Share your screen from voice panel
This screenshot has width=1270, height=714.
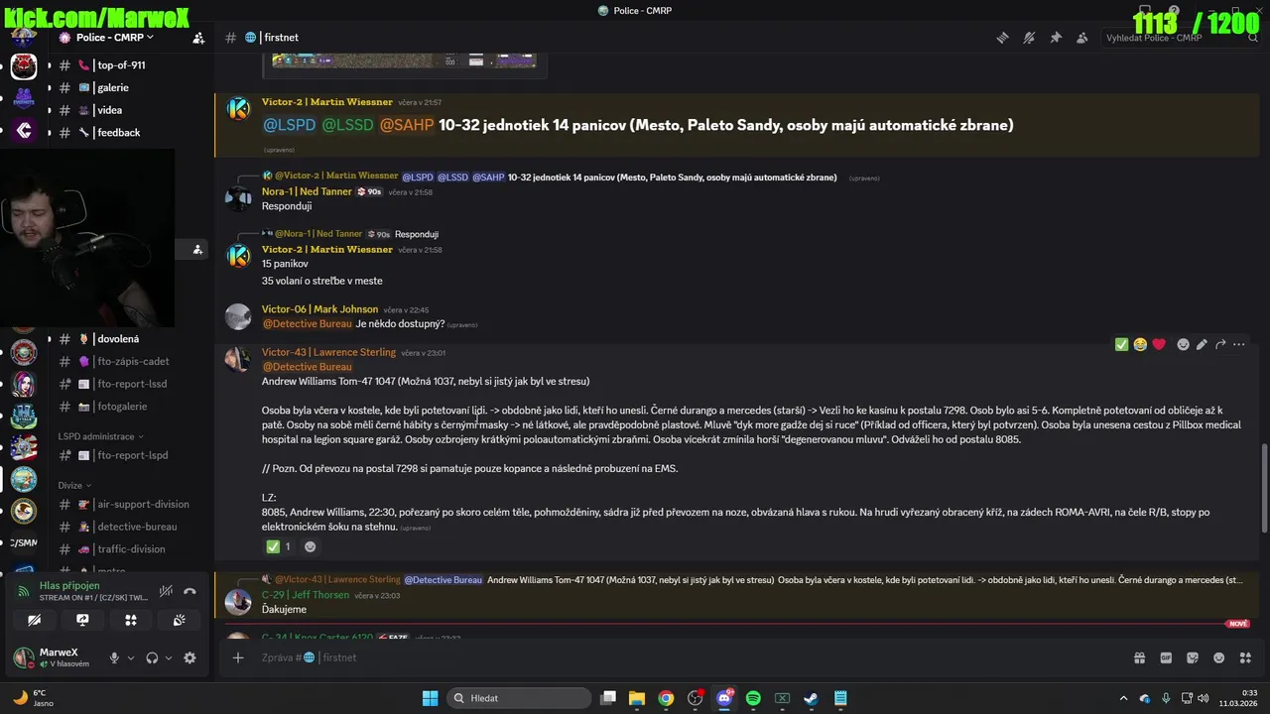[82, 620]
